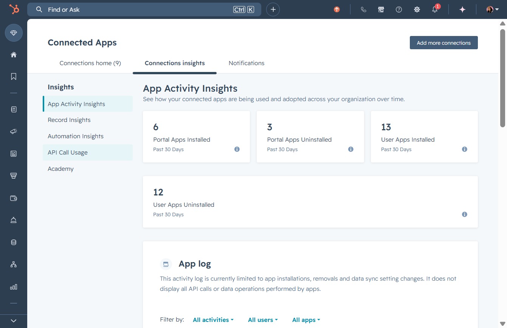
Task: Click info icon on Portal Apps Uninstalled card
Action: tap(351, 149)
